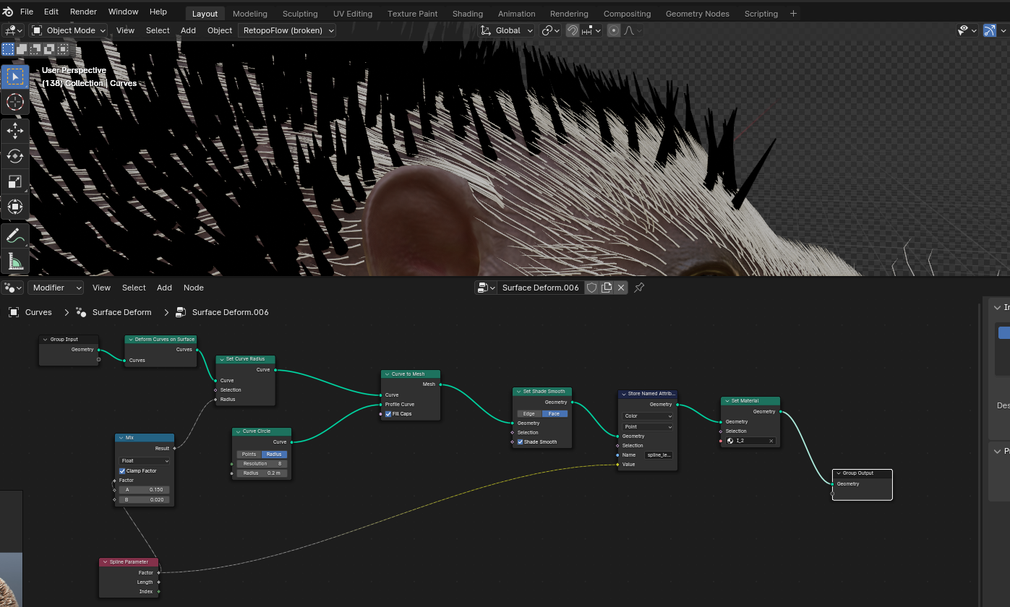The height and width of the screenshot is (607, 1010).
Task: Click the Mix node A value field
Action: tap(145, 490)
